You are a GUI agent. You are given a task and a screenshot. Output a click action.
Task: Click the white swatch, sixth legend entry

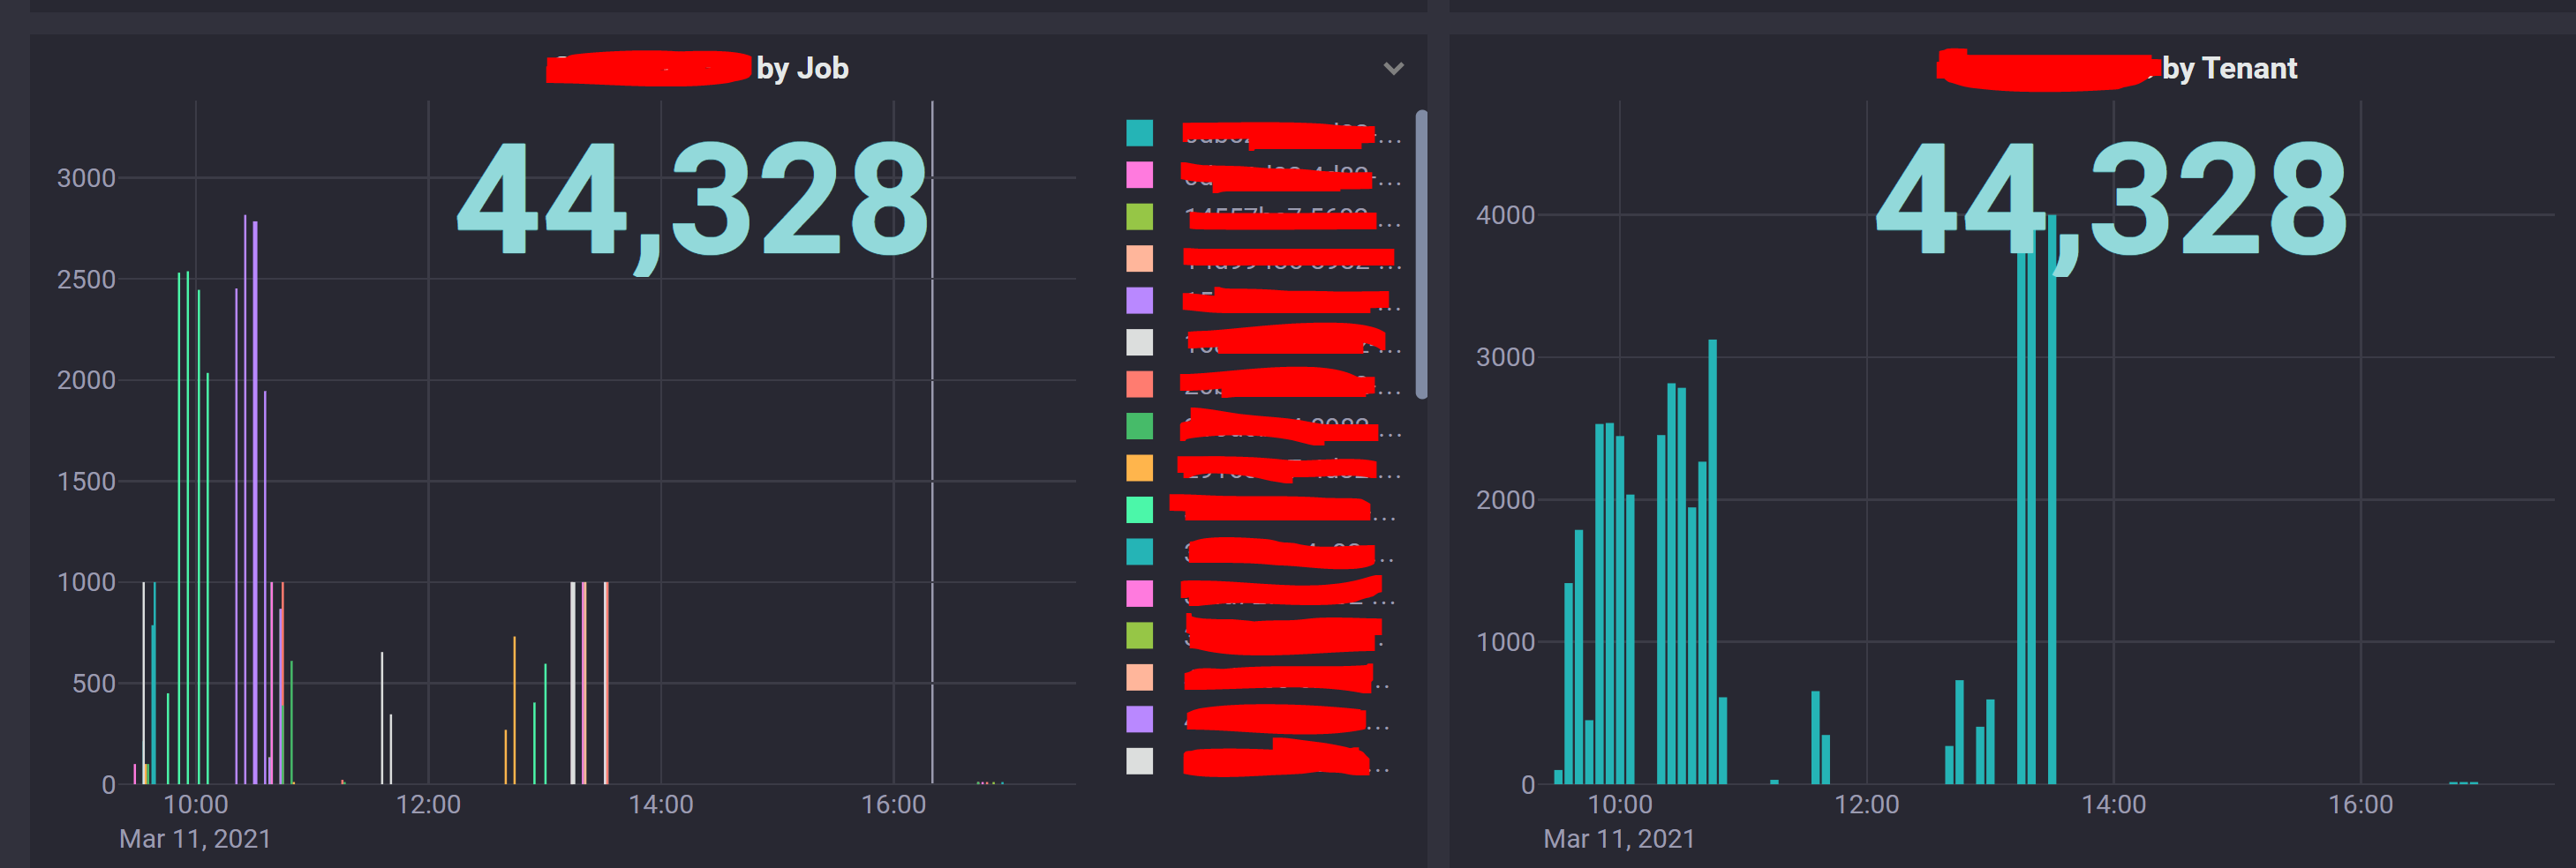point(1140,340)
